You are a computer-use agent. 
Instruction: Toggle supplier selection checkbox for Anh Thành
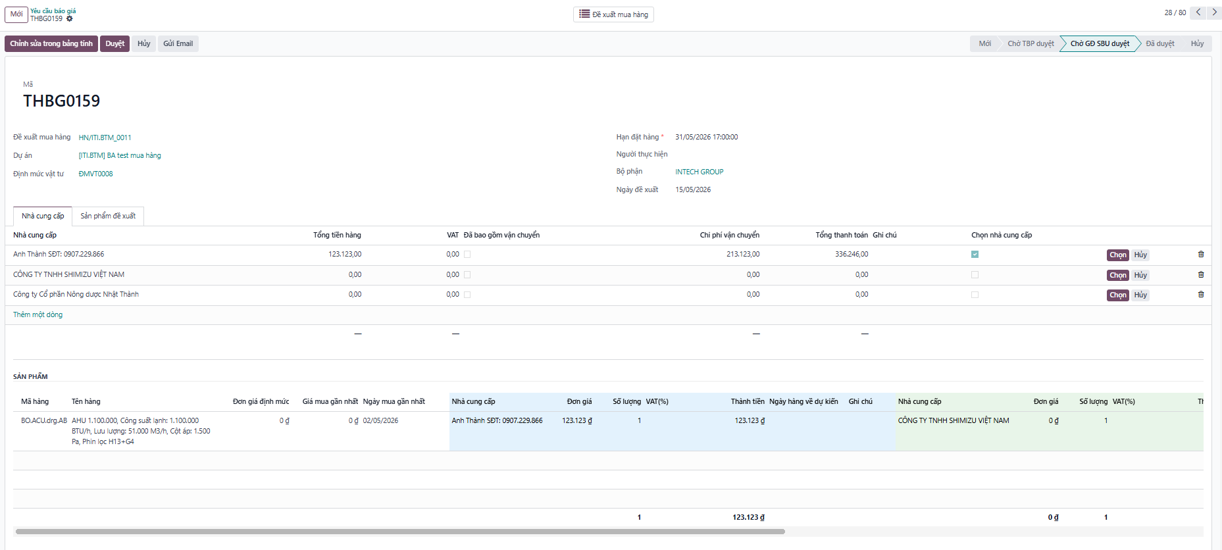[975, 255]
